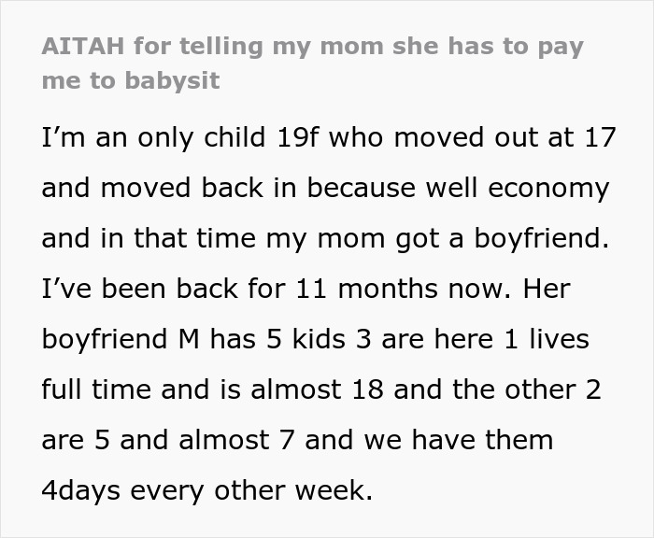Click "boyfriend M" at start of line

point(121,339)
